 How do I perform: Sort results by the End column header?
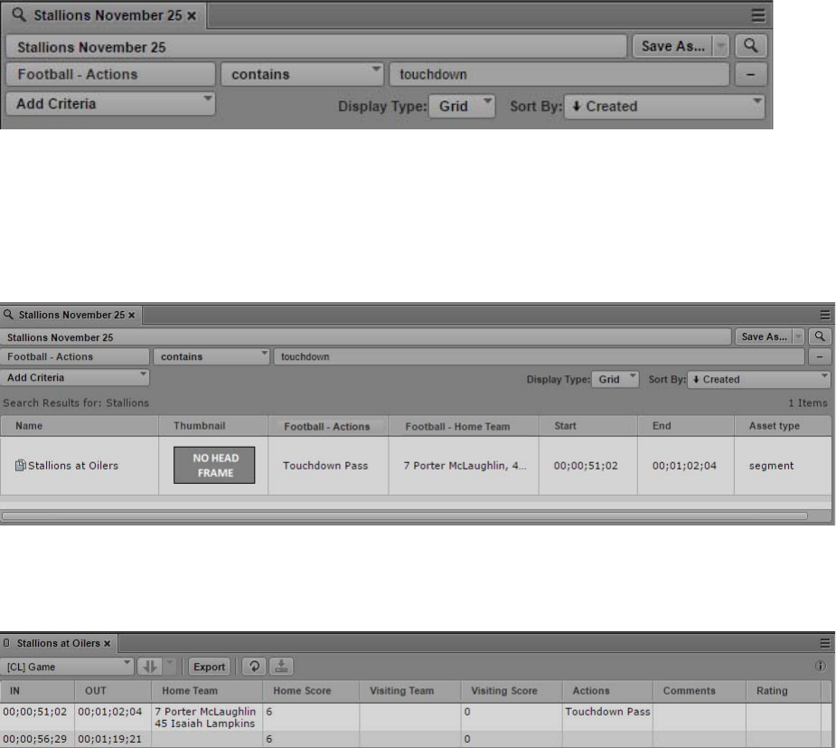tap(686, 426)
